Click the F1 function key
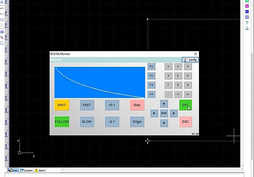This screenshot has width=254, height=177. click(151, 67)
